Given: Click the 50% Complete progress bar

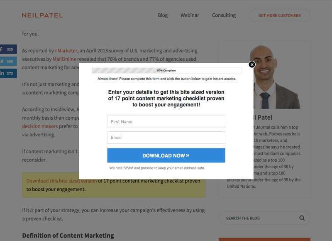Looking at the screenshot, I should coord(167,70).
